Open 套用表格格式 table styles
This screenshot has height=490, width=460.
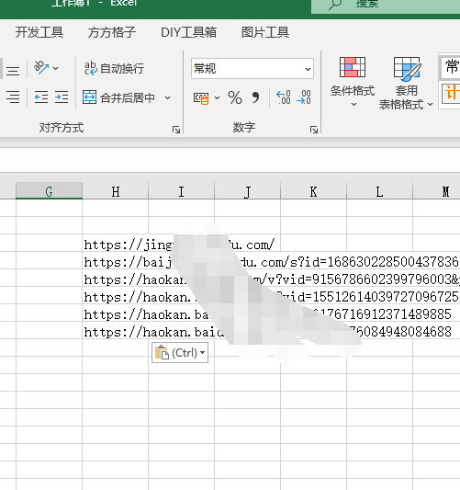[x=406, y=84]
